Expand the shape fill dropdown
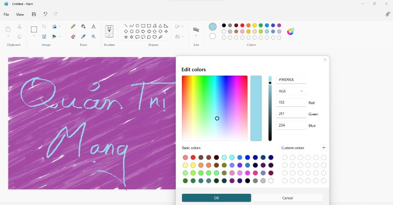The width and height of the screenshot is (393, 205). pos(182,36)
